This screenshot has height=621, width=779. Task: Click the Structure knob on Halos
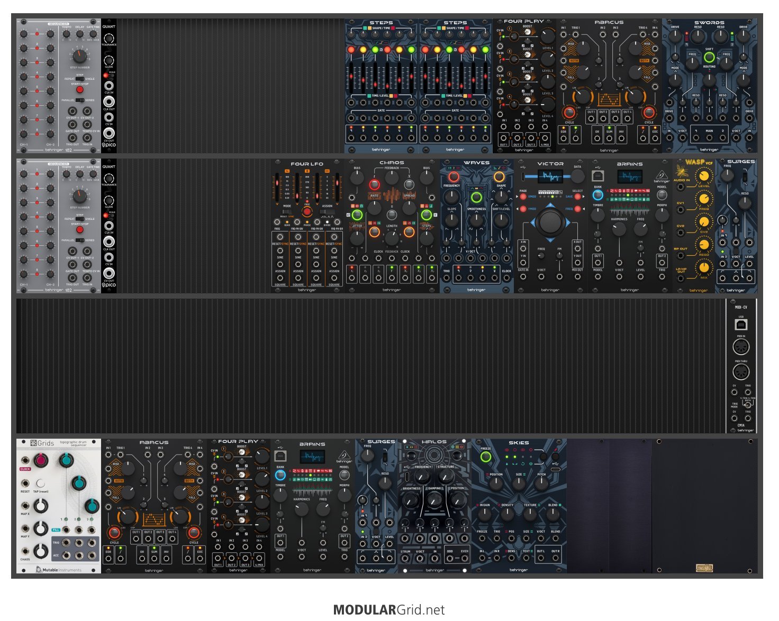tap(446, 476)
